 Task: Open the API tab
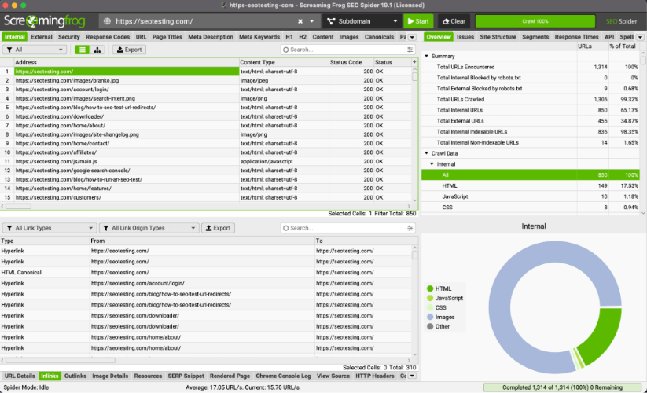[609, 37]
